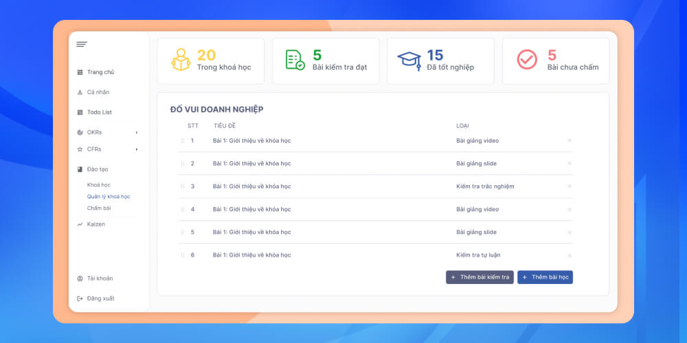The width and height of the screenshot is (687, 343).
Task: Open Kaizen in the sidebar
Action: tap(96, 224)
